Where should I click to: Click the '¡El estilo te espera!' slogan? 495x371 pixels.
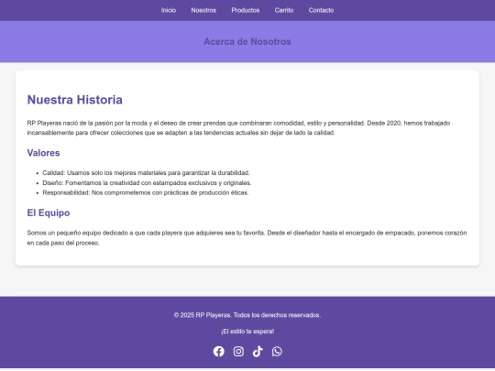[247, 332]
